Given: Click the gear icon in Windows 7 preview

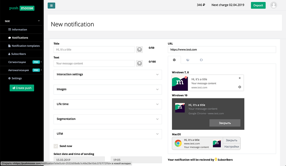Looking at the screenshot, I should point(240,87).
